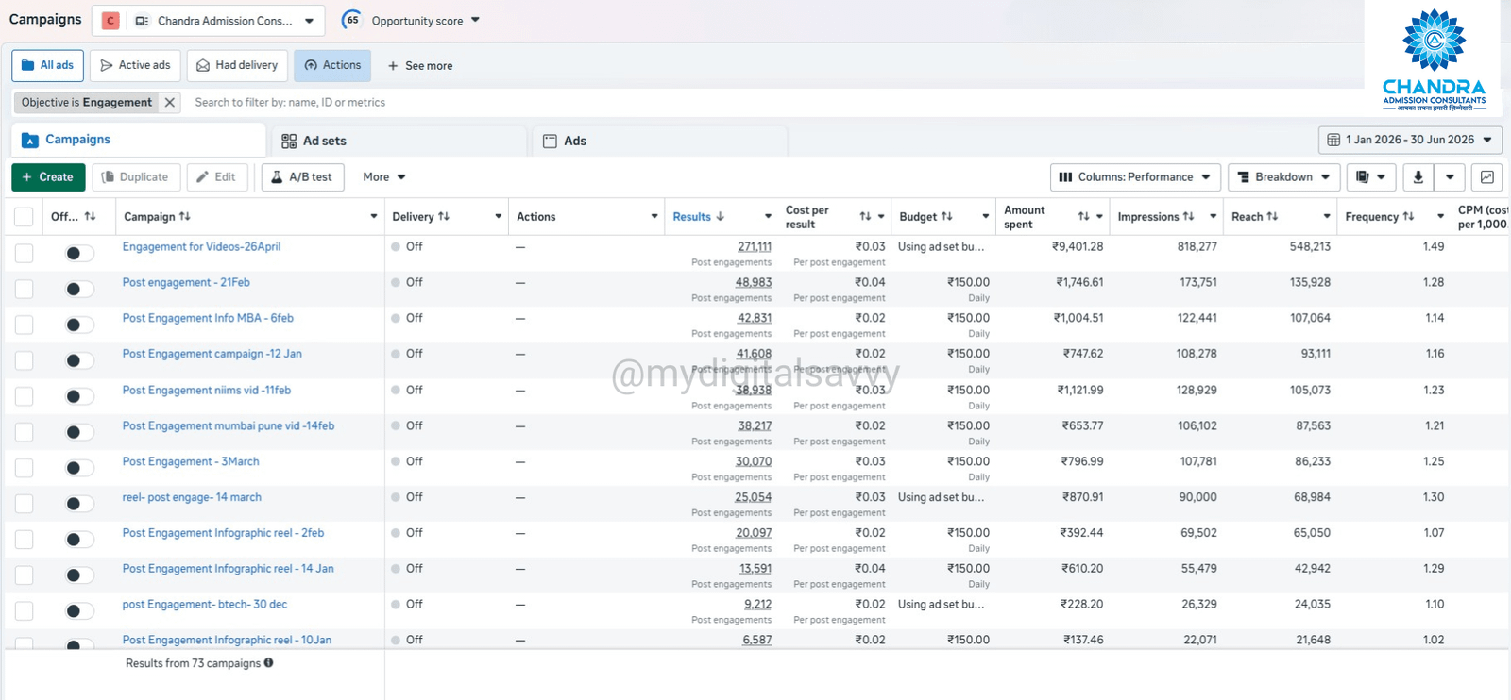1511x700 pixels.
Task: Sort the Campaign column
Action: (185, 217)
